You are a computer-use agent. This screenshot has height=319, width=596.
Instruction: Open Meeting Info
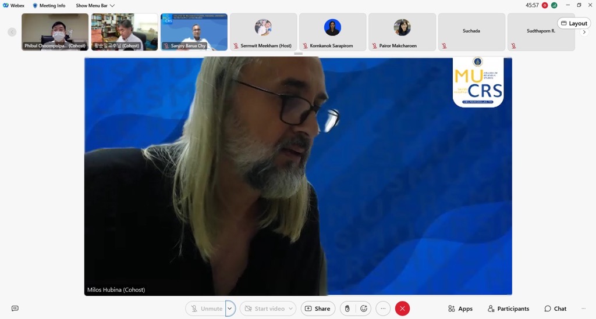(49, 5)
